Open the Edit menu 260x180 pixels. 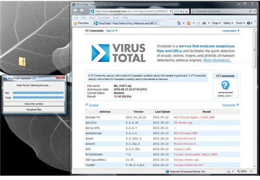tap(83, 18)
